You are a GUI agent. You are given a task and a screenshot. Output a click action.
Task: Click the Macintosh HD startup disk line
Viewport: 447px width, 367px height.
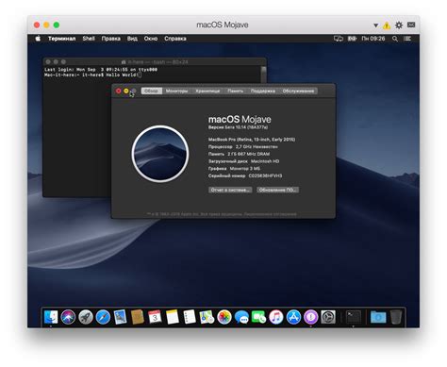(x=243, y=161)
